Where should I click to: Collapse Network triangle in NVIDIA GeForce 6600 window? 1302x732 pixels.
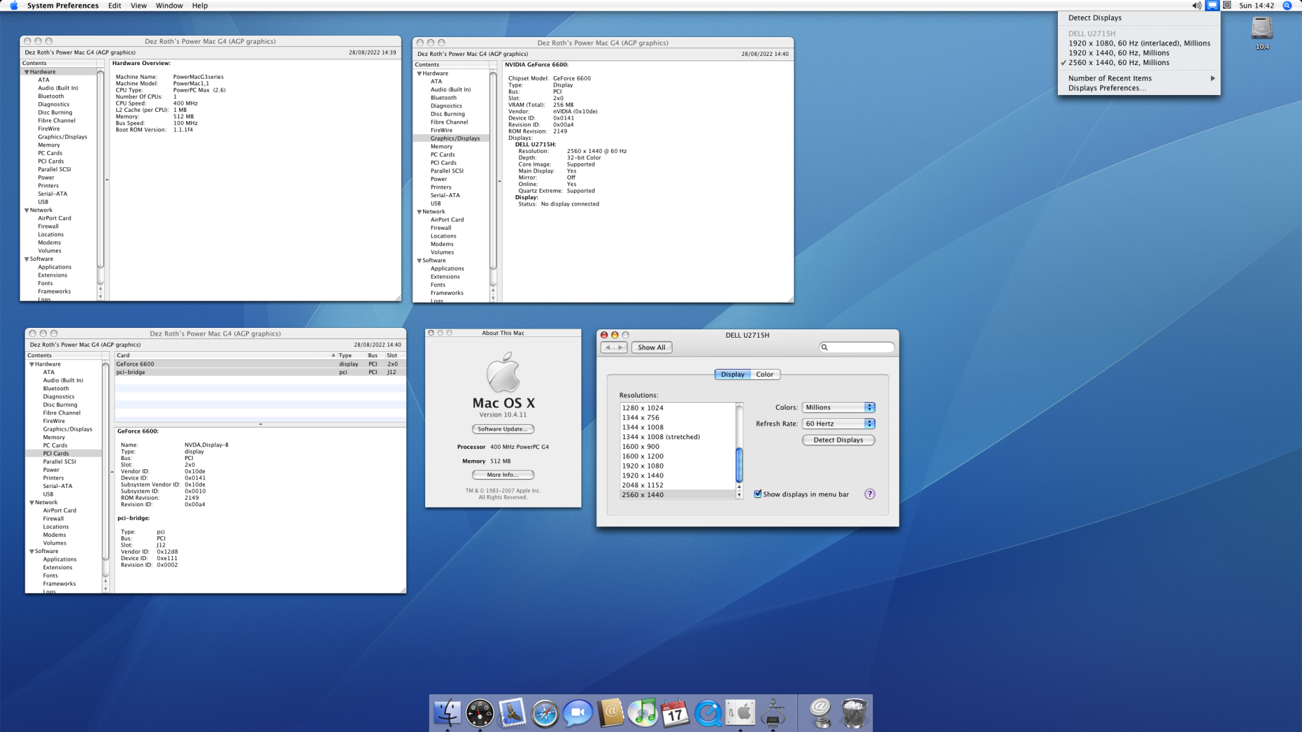[x=419, y=212]
